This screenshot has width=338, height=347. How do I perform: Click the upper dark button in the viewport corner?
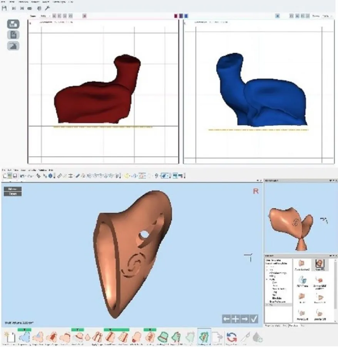pyautogui.click(x=12, y=189)
